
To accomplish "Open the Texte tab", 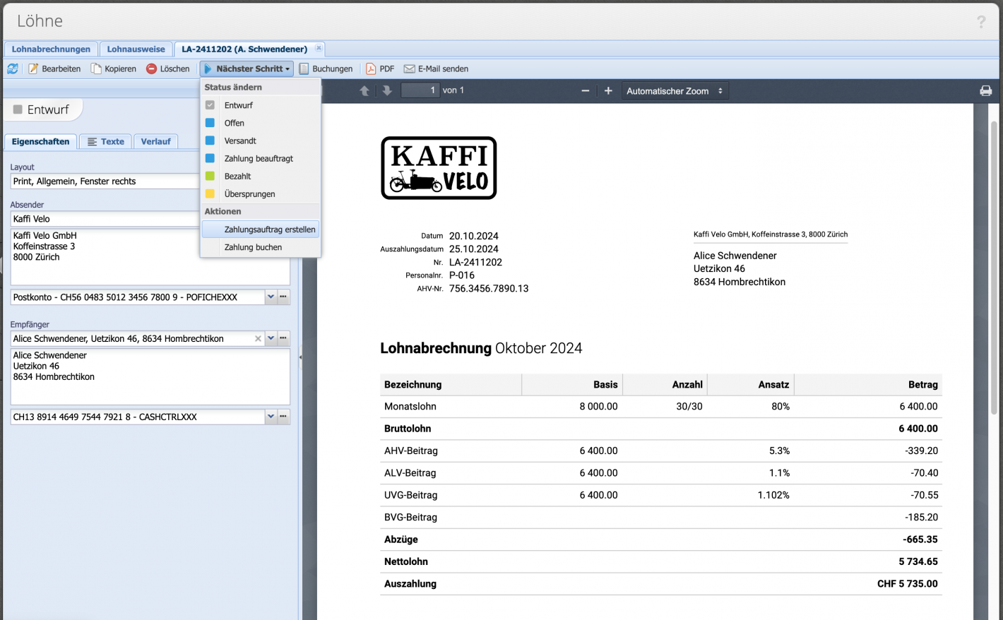I will click(105, 141).
